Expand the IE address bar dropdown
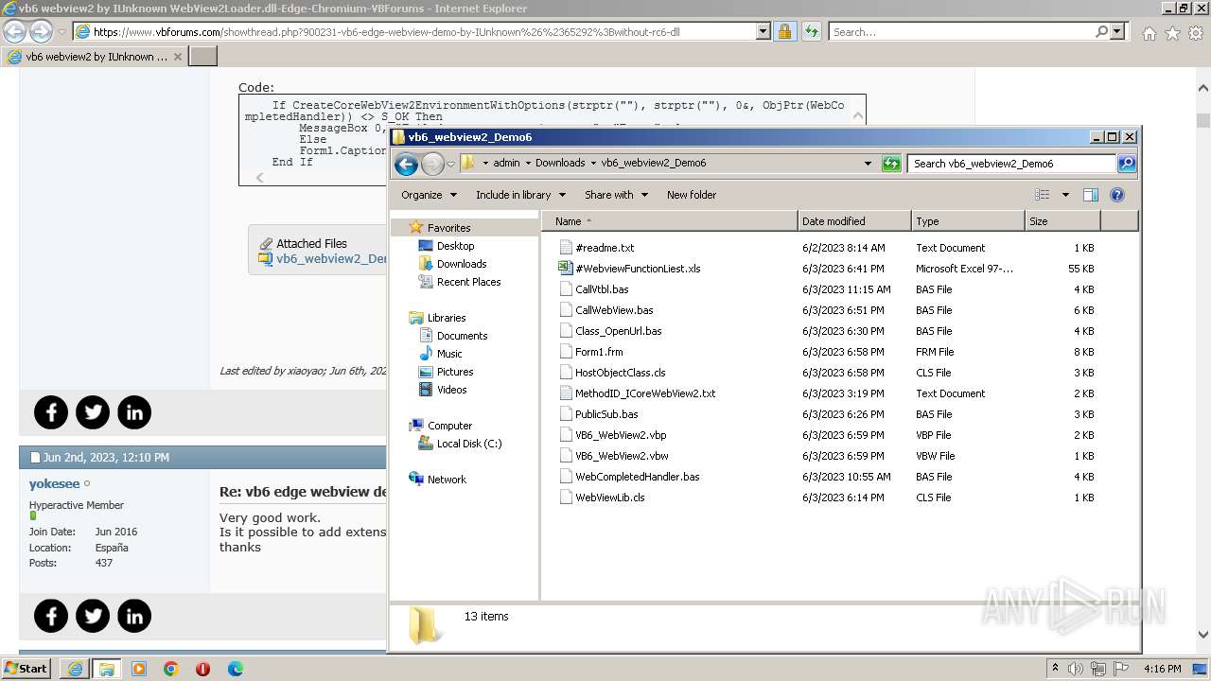 tap(763, 31)
